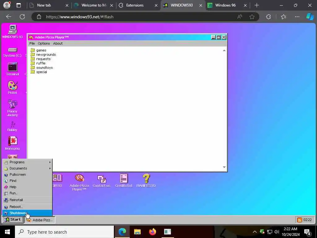This screenshot has width=317, height=238.
Task: Open the notification center icon
Action: [307, 232]
